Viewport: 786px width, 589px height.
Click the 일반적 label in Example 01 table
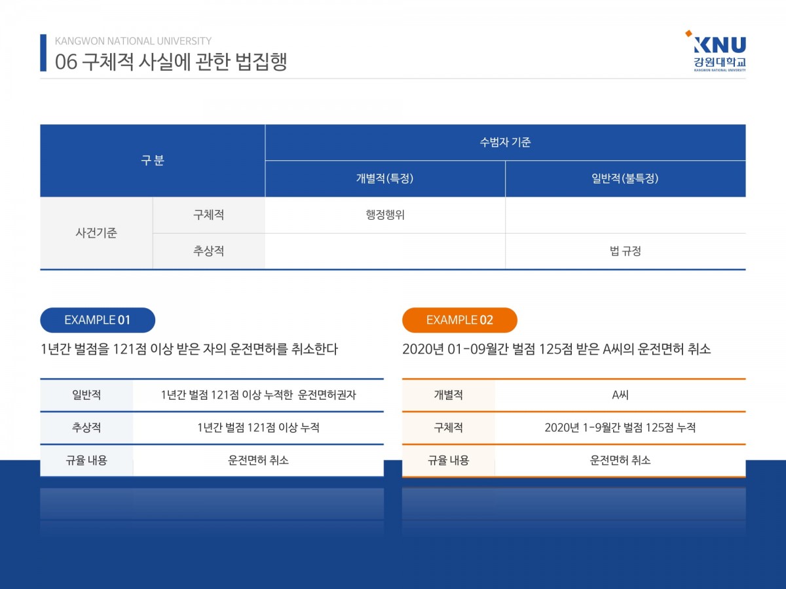tap(86, 395)
